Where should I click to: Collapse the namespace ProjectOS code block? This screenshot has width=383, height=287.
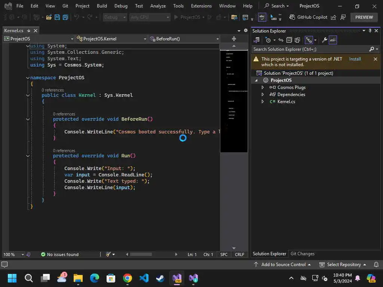click(x=28, y=78)
